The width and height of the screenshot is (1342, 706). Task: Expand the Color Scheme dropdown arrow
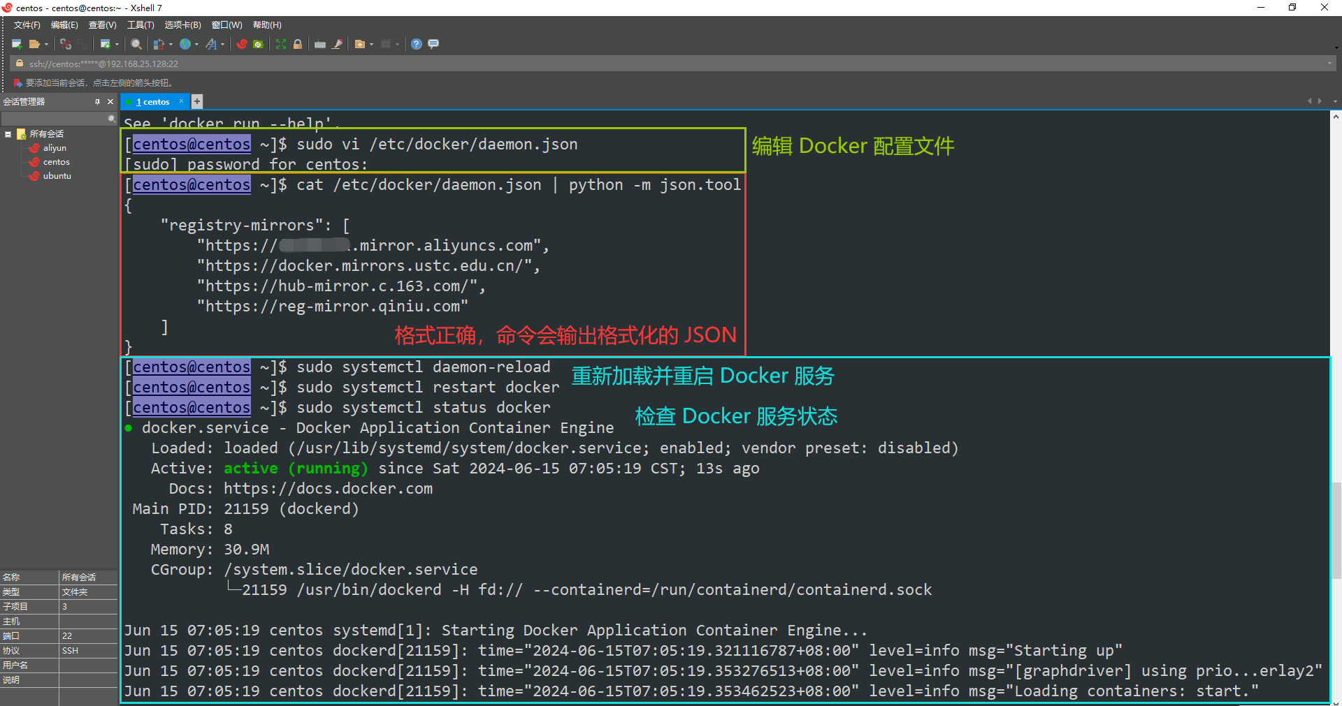[x=171, y=44]
